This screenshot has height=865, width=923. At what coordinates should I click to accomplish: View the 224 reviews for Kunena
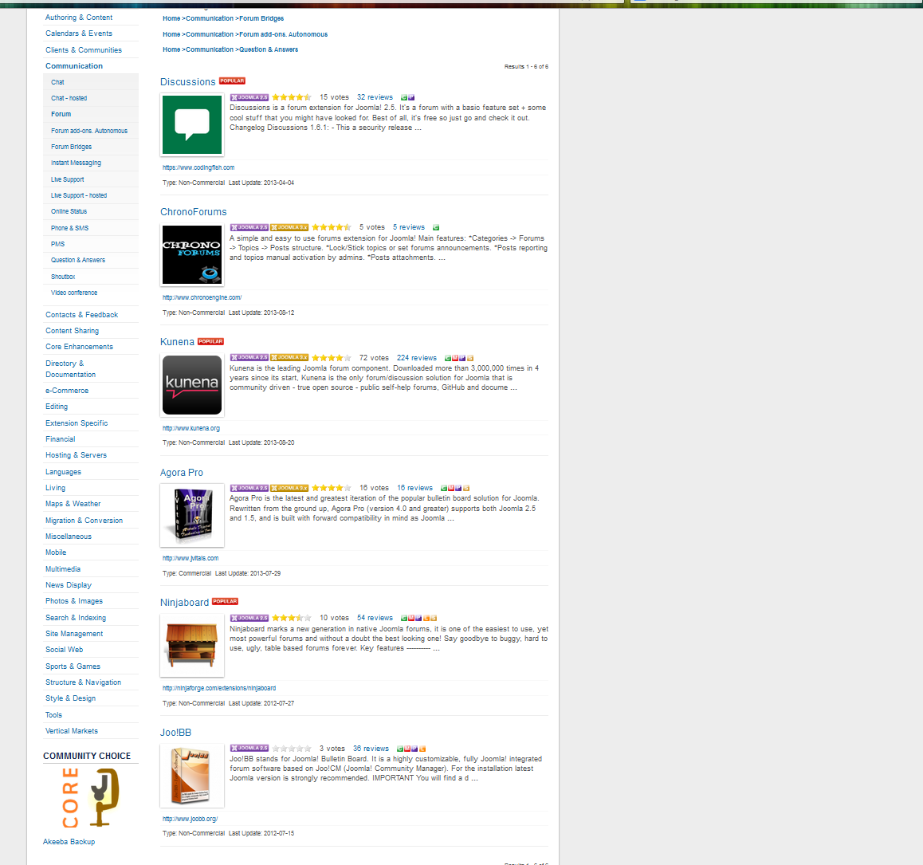coord(416,358)
